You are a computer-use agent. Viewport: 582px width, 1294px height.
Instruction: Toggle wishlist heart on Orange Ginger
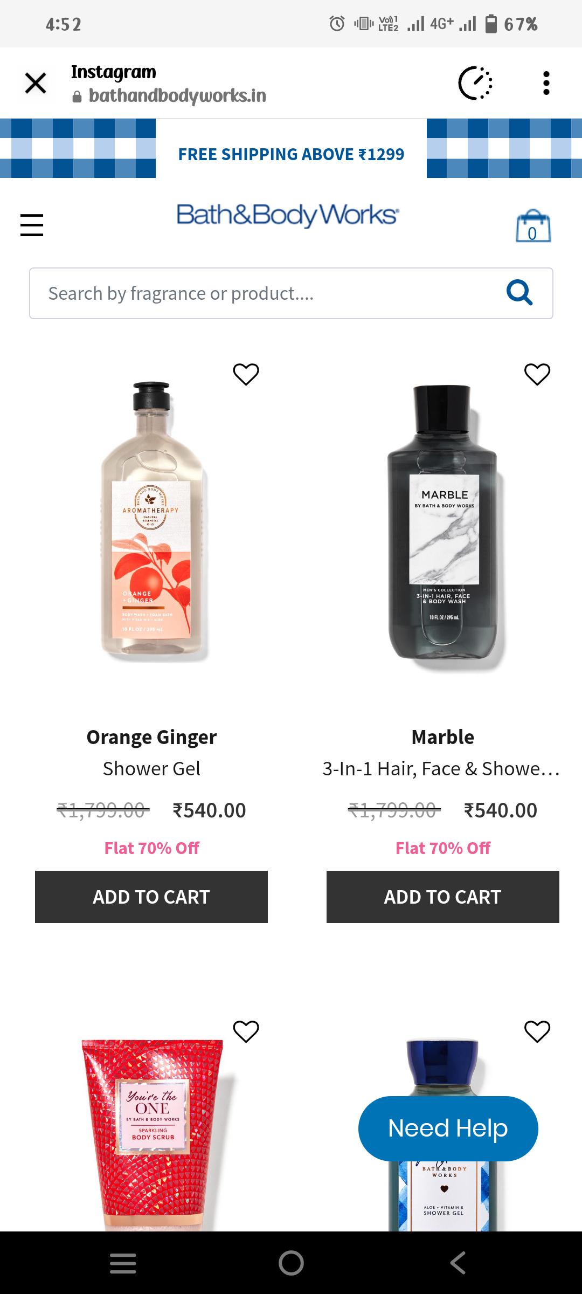(246, 373)
